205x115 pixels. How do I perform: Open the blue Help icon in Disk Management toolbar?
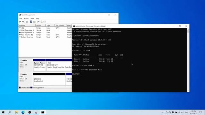[31, 22]
